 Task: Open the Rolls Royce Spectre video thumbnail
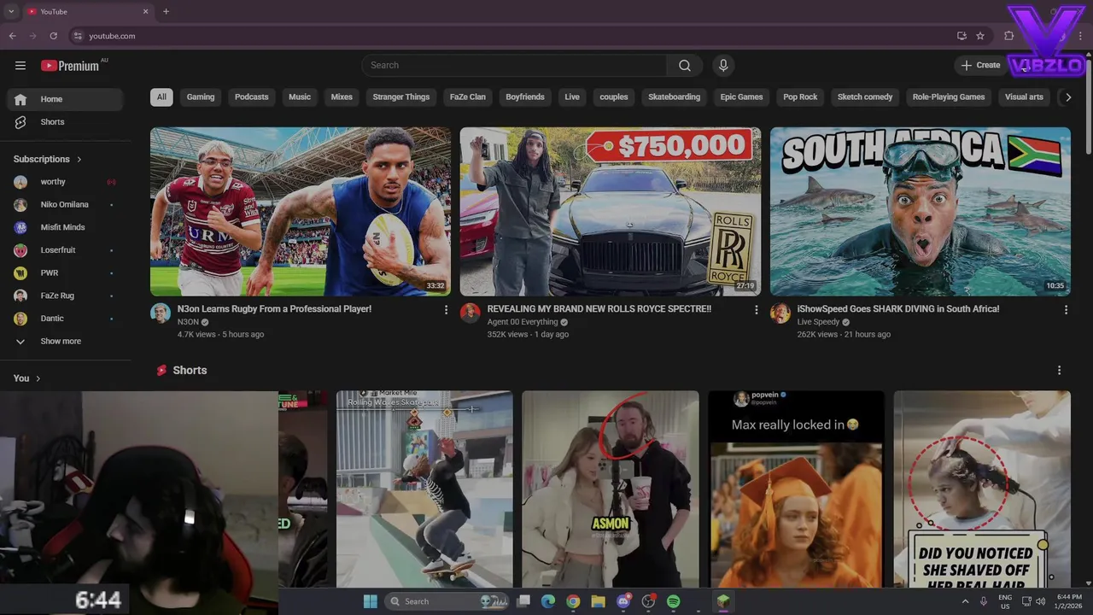[611, 212]
